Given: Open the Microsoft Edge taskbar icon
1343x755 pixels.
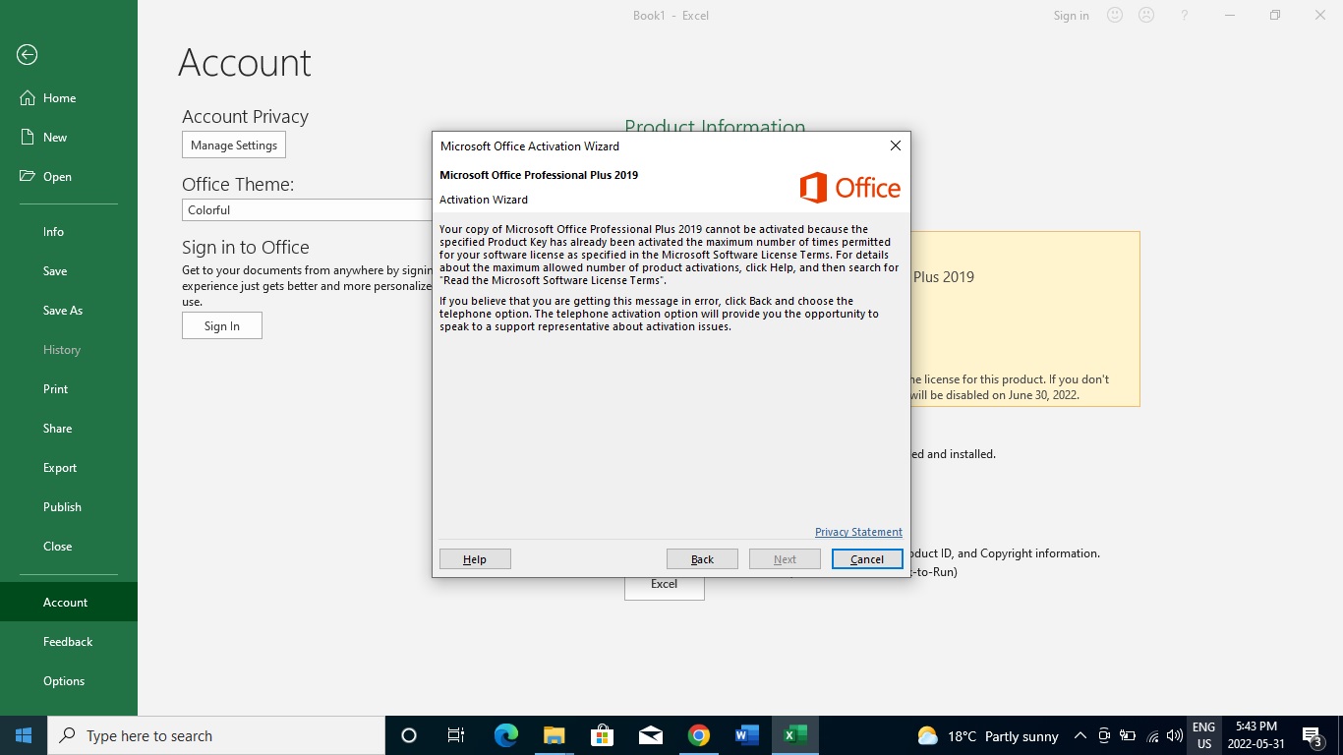Looking at the screenshot, I should tap(505, 735).
